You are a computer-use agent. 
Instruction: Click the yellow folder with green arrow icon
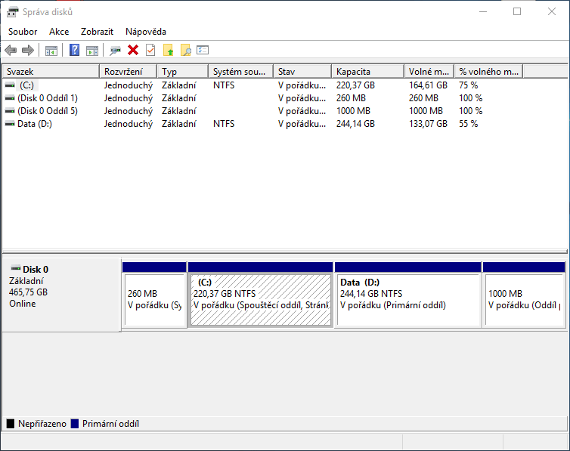point(168,51)
